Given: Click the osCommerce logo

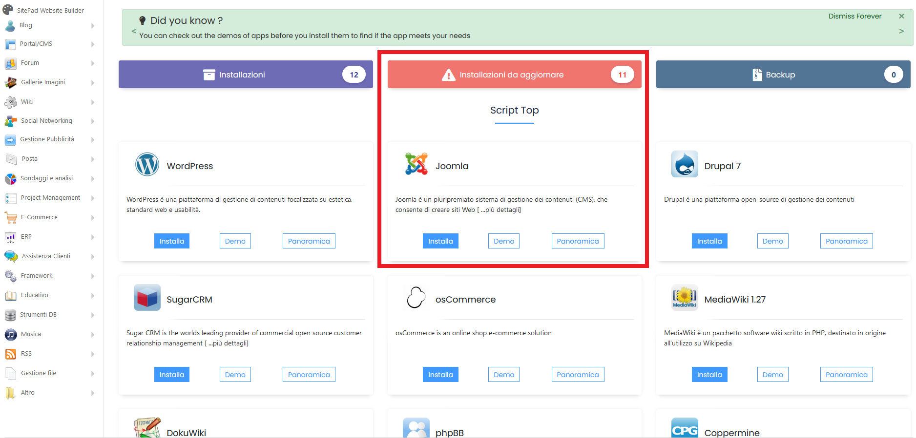Looking at the screenshot, I should point(416,297).
